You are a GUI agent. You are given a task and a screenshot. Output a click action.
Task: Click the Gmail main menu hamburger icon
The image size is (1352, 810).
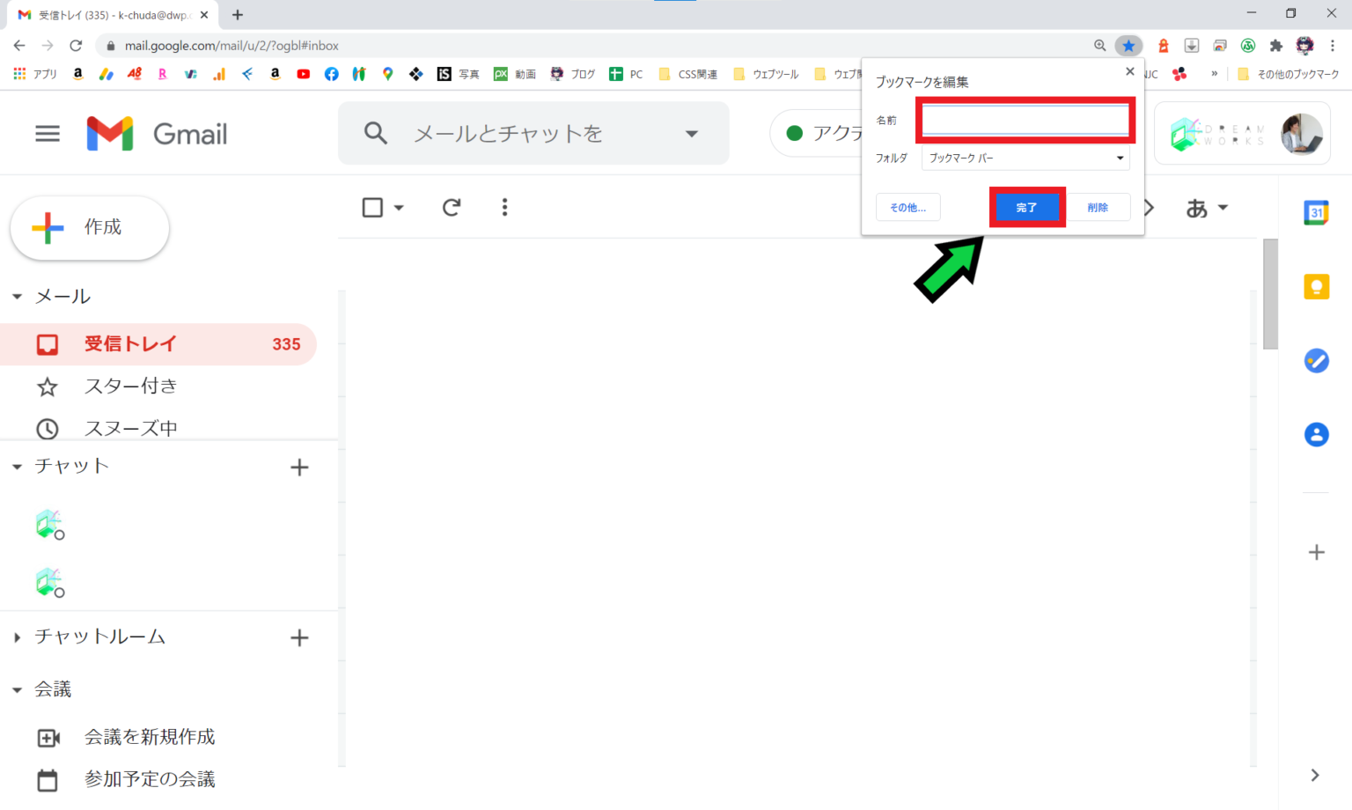[48, 134]
